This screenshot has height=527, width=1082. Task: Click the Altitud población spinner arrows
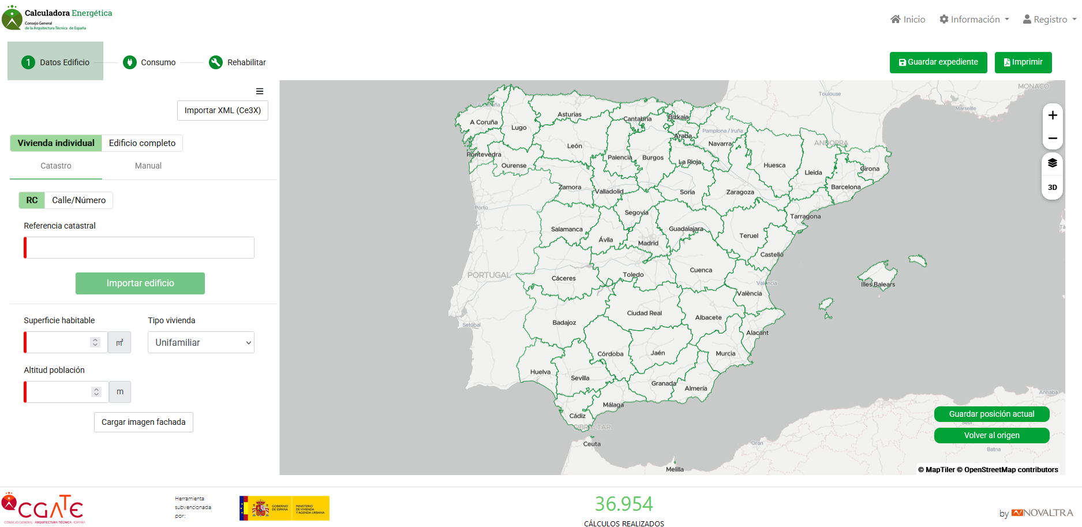pos(96,392)
